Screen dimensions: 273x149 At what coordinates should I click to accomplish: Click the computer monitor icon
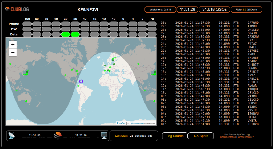[x=104, y=135]
